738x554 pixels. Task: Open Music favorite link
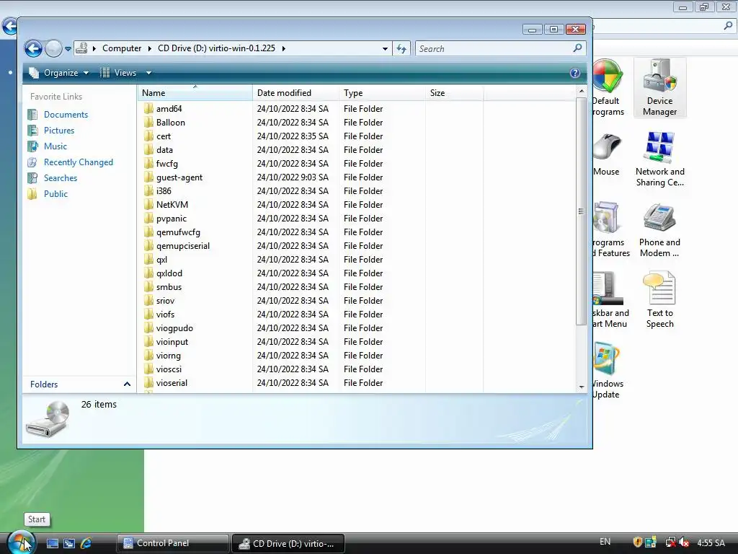[55, 146]
